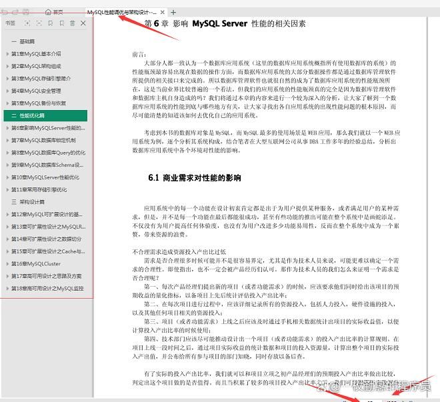
Task: Expand the 第8章MySQL数据库Query的优化 bookmark arrow
Action: pos(7,153)
